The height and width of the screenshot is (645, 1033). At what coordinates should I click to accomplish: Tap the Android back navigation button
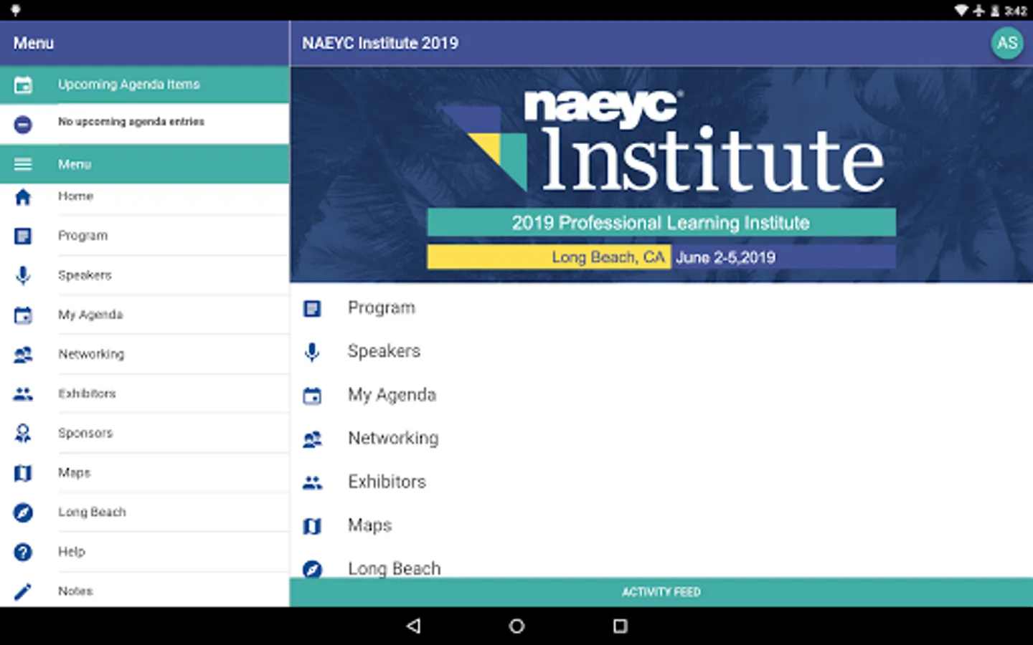click(x=413, y=626)
